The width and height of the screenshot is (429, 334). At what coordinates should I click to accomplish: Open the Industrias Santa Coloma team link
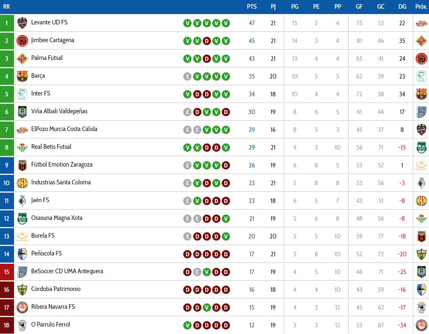[x=61, y=182]
